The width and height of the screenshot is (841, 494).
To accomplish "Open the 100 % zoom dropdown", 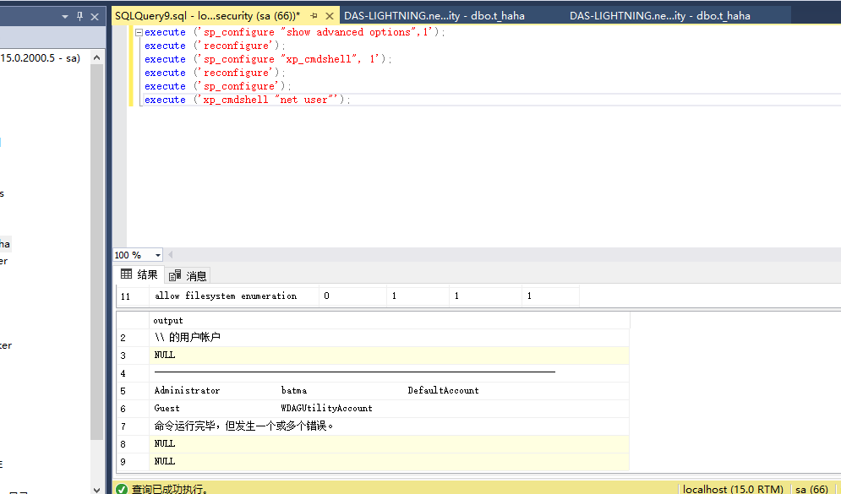I will [158, 255].
